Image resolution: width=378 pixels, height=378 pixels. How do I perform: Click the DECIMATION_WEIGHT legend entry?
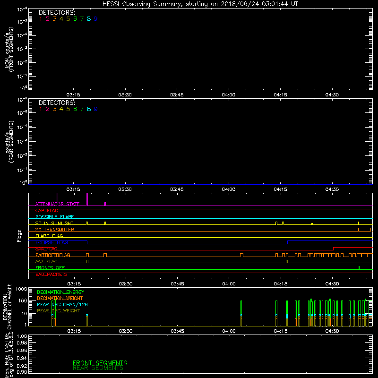[x=60, y=298]
